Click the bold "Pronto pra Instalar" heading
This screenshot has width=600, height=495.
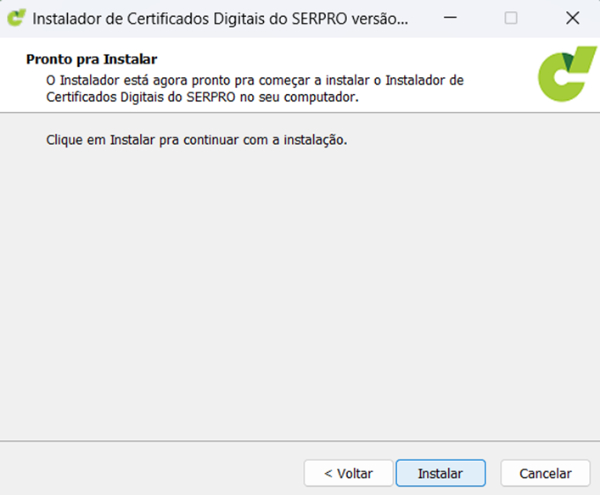tap(93, 59)
